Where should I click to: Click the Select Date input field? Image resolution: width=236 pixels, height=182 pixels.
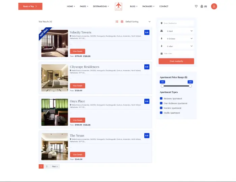176,54
